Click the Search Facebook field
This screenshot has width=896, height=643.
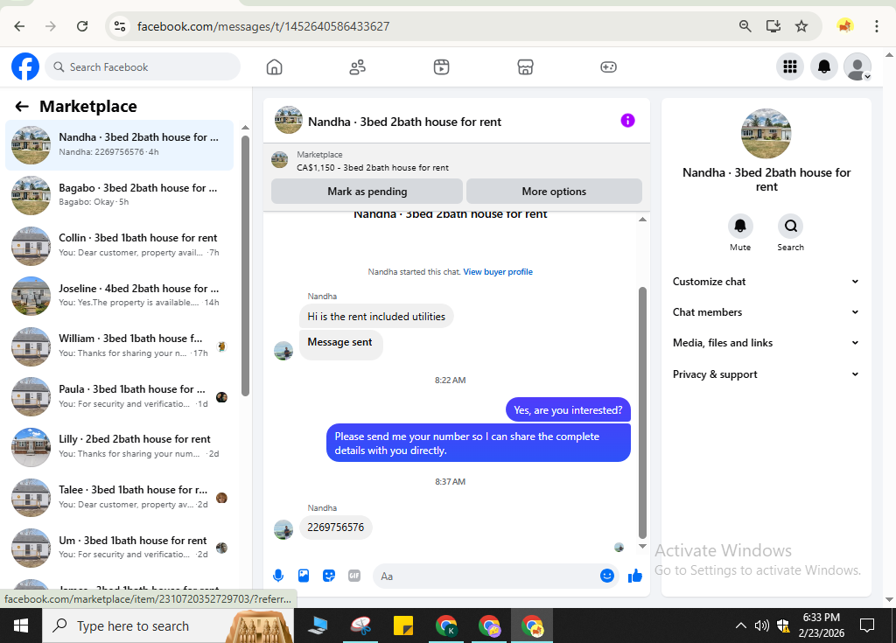[x=143, y=66]
